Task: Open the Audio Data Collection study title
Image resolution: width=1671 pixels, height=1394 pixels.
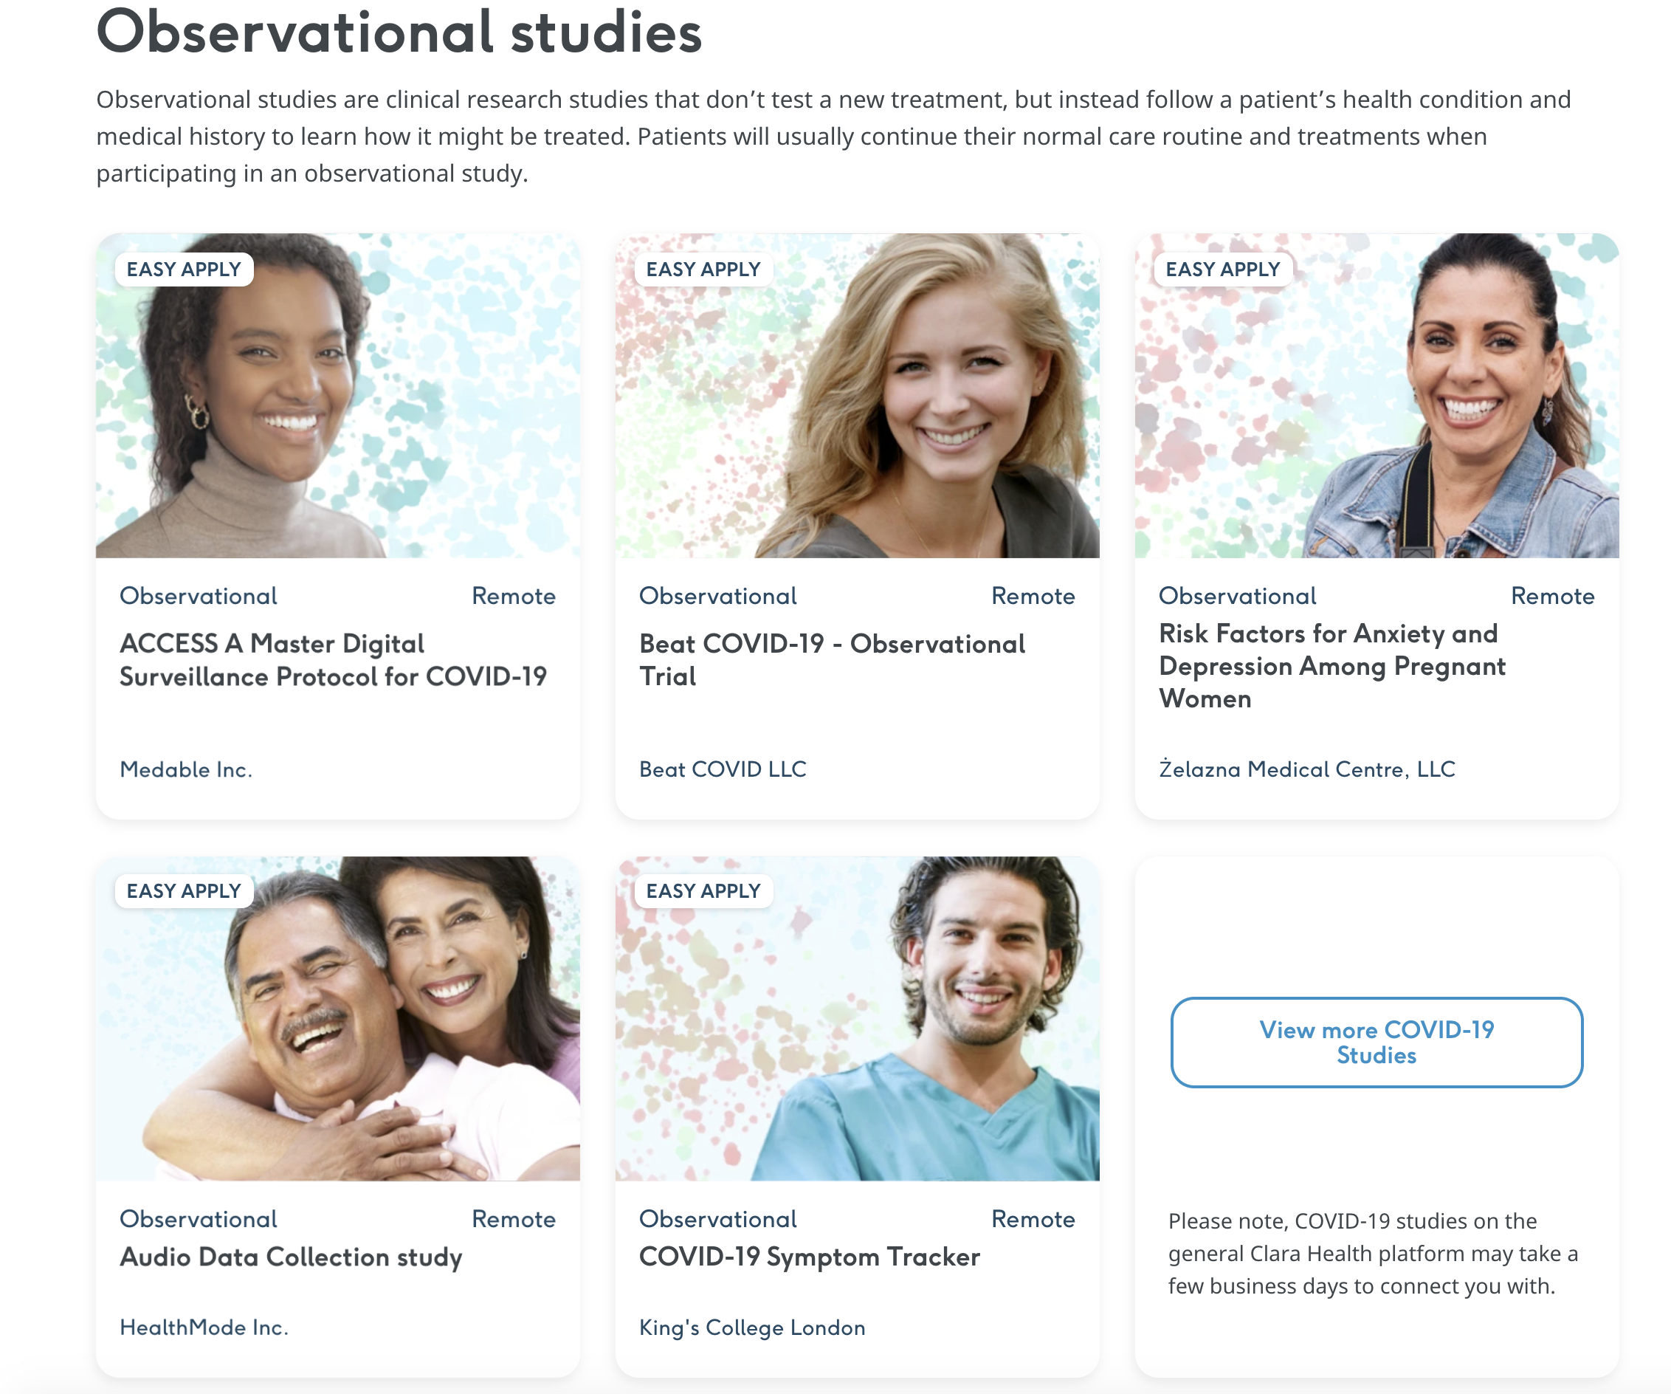Action: [292, 1257]
